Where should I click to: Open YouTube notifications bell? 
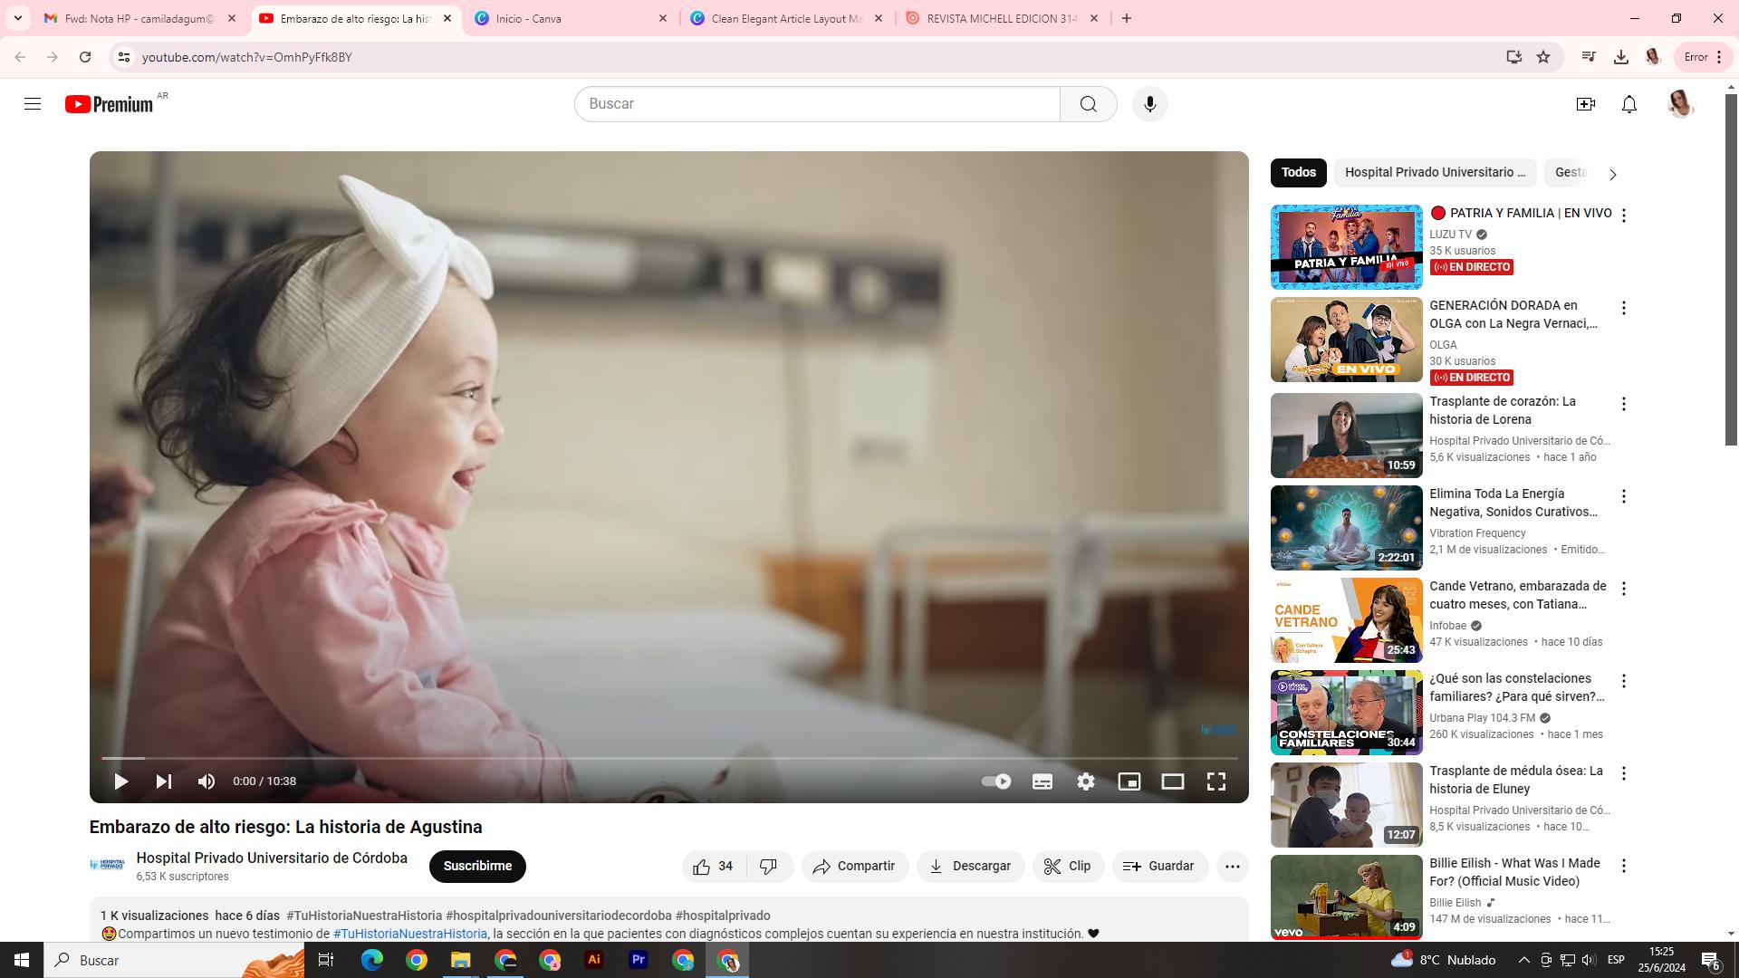1629,104
